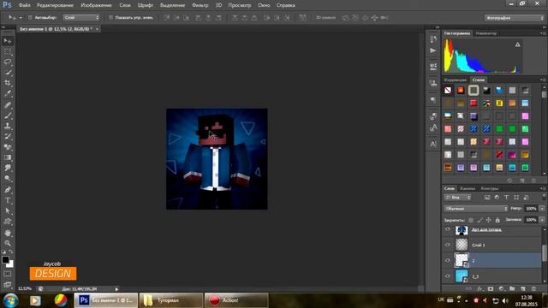Open the workspace switcher dropdown
The height and width of the screenshot is (308, 548).
pyautogui.click(x=515, y=18)
